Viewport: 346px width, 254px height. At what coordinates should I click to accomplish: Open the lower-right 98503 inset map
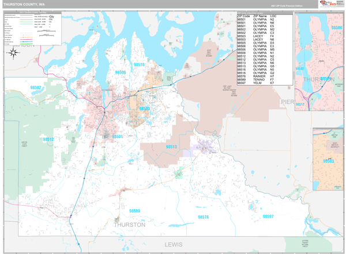tap(328, 158)
